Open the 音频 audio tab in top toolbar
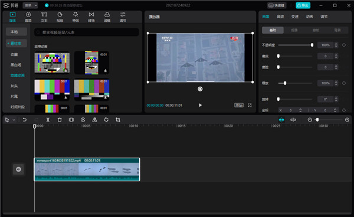Viewport: 354px width, 217px height. point(28,17)
